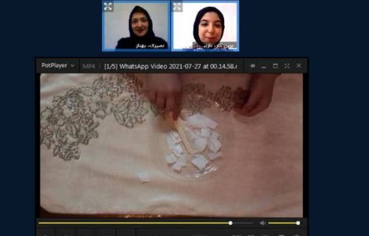This screenshot has width=369, height=236.
Task: Set volume to half on volume slider
Action: (x=284, y=223)
